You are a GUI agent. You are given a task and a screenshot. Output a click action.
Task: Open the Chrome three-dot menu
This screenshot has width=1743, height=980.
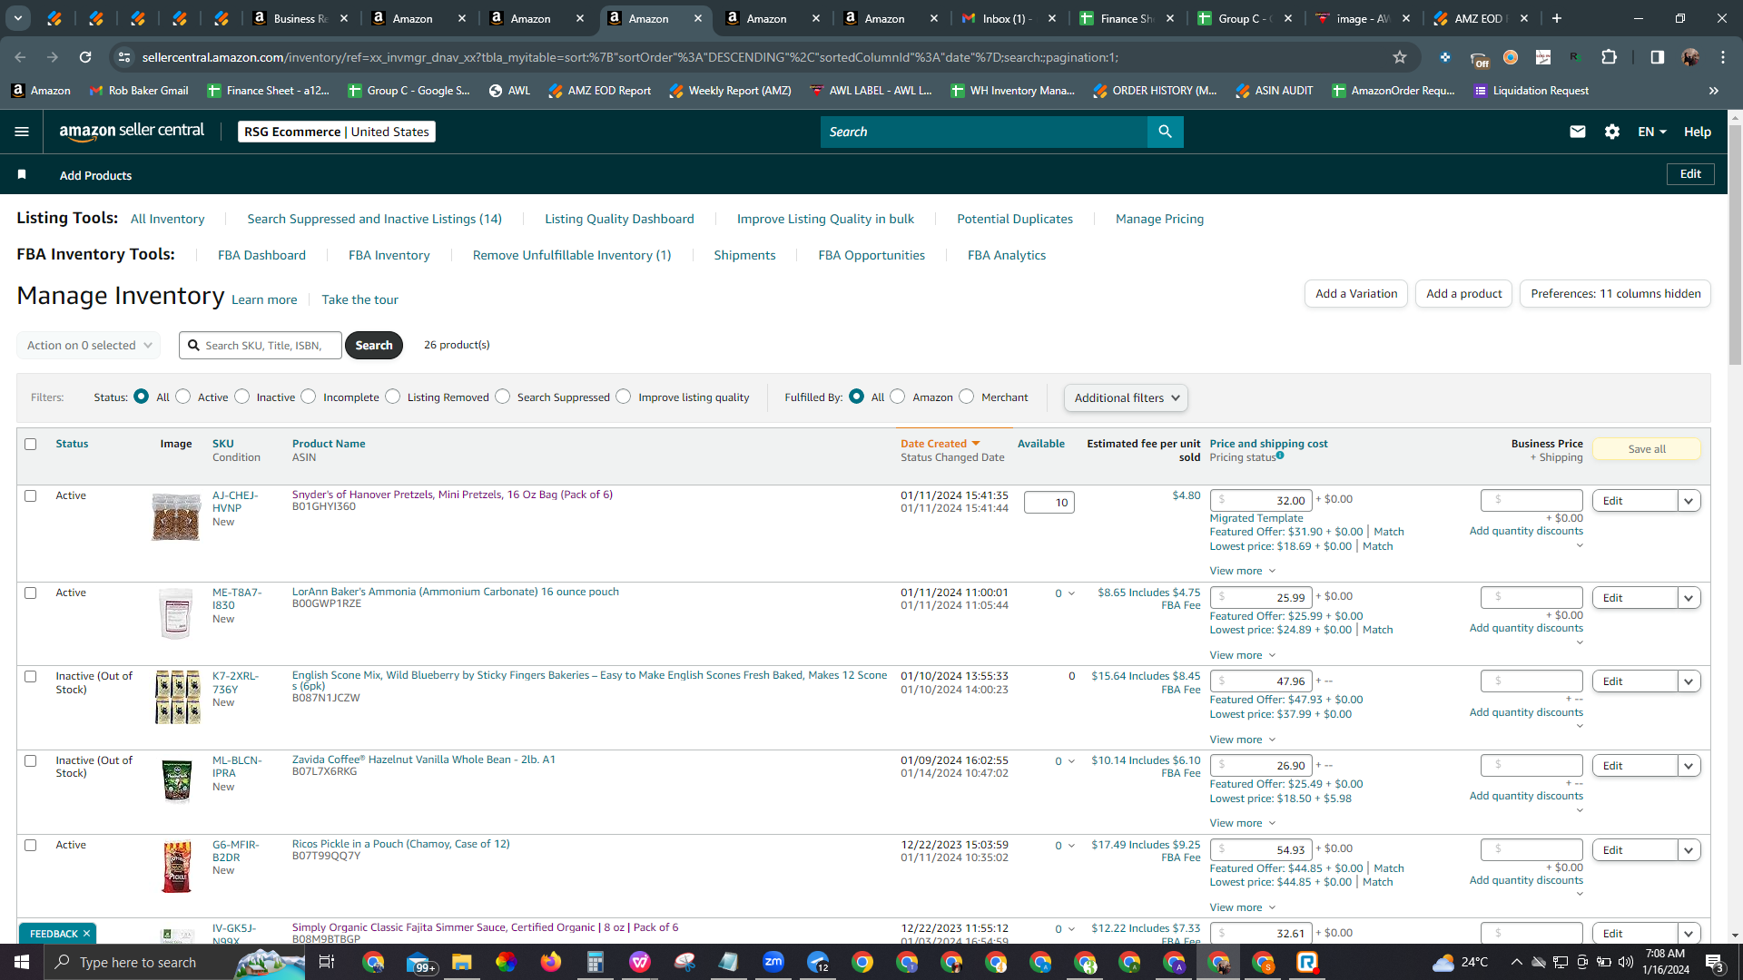(x=1723, y=57)
